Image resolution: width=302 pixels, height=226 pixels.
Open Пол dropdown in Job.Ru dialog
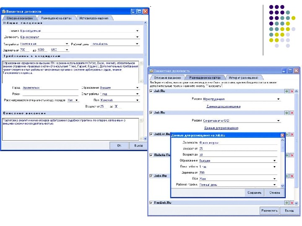(x=274, y=179)
